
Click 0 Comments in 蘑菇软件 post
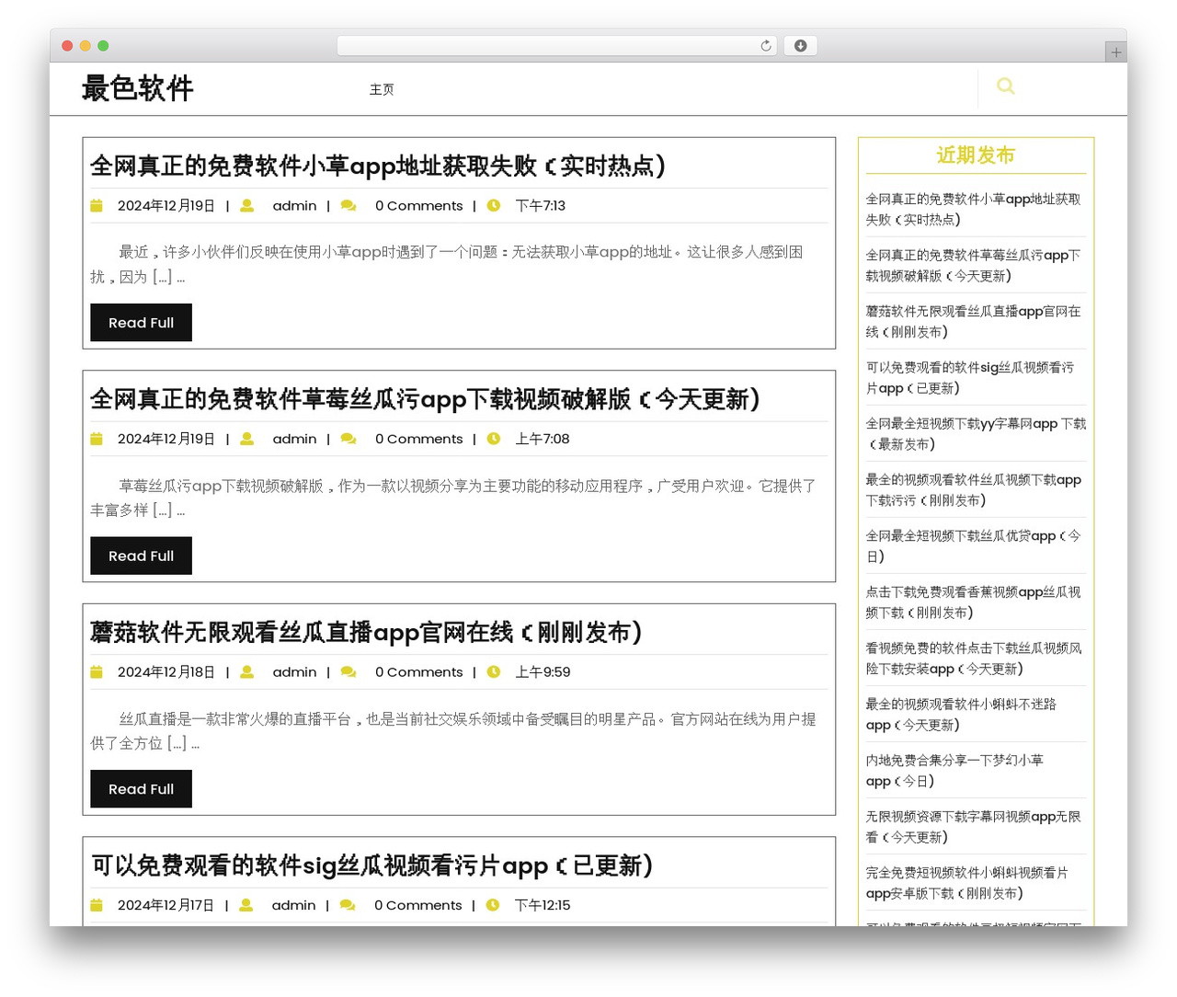[x=418, y=672]
